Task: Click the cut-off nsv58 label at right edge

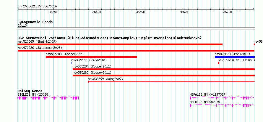Action: click(258, 41)
